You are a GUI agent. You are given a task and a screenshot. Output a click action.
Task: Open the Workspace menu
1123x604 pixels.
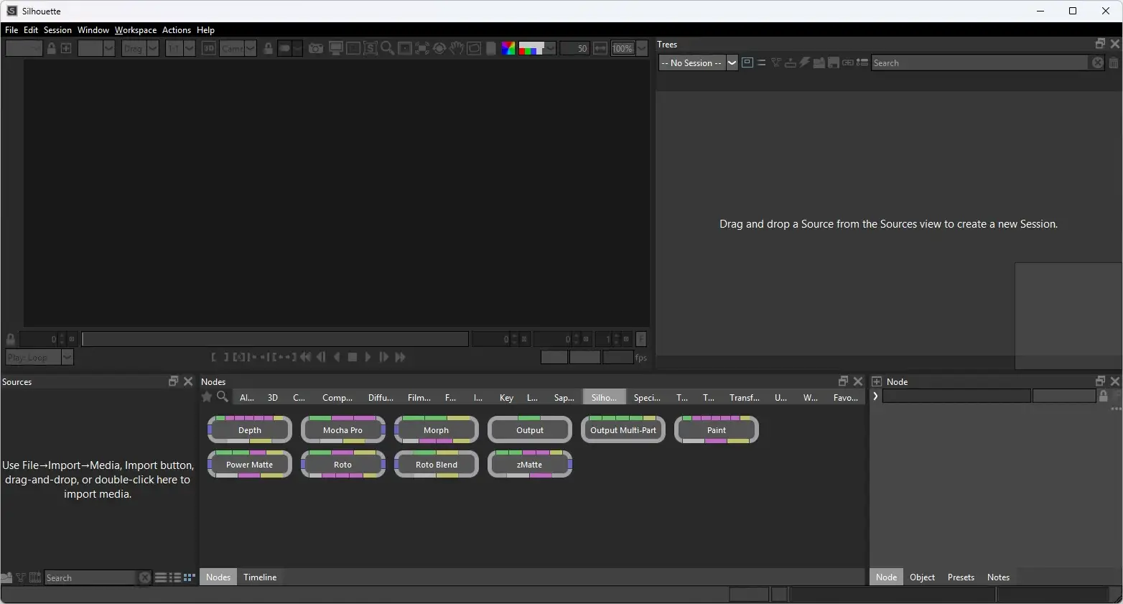136,30
